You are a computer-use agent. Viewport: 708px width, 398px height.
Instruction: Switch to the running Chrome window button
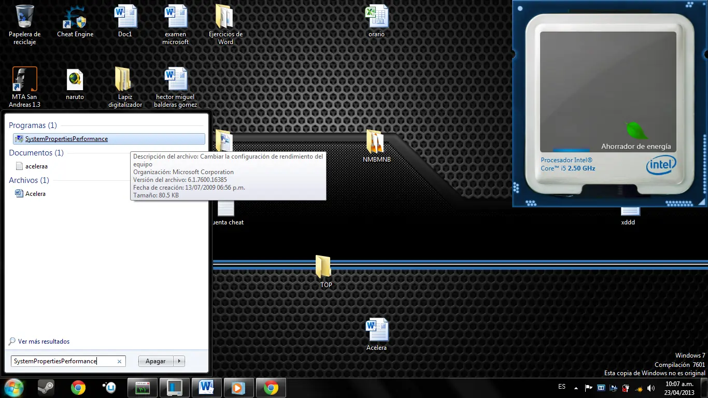point(271,388)
